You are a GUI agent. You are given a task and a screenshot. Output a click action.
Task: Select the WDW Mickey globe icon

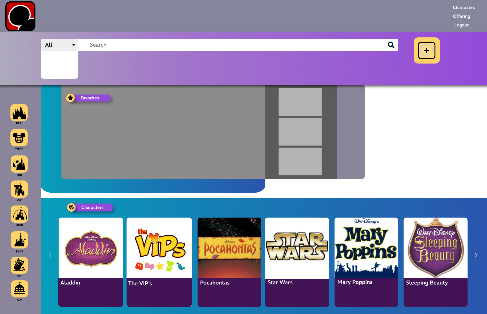pos(19,138)
